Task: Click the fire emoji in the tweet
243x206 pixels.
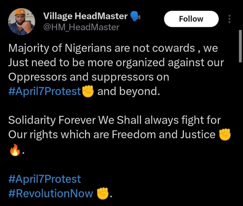Action: (x=15, y=149)
